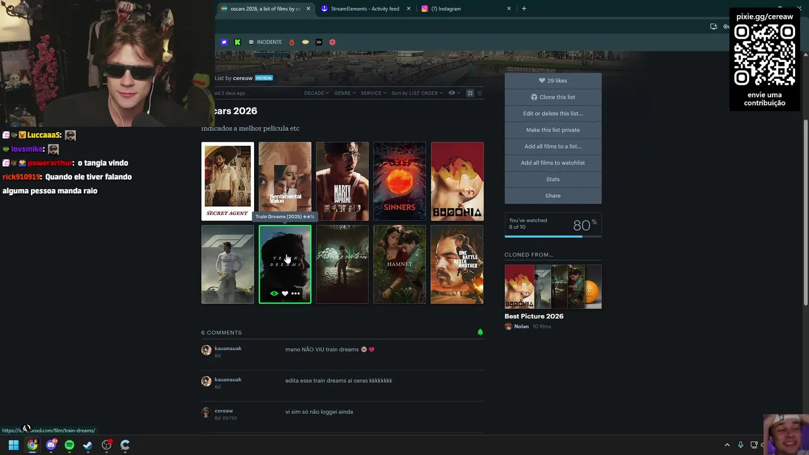Image resolution: width=809 pixels, height=455 pixels.
Task: Open the eye visibility filter dropdown
Action: point(454,93)
